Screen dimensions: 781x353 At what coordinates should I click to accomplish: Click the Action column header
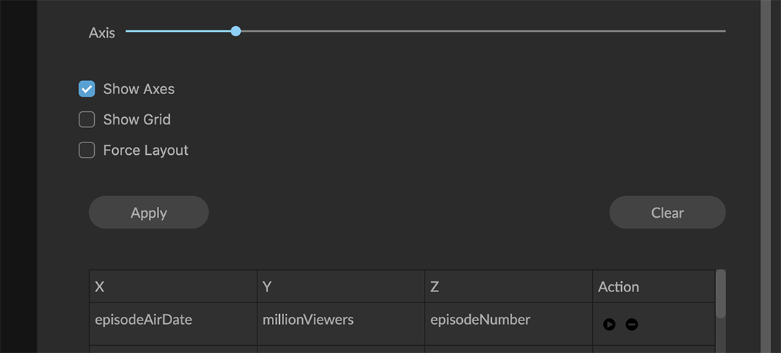tap(618, 286)
